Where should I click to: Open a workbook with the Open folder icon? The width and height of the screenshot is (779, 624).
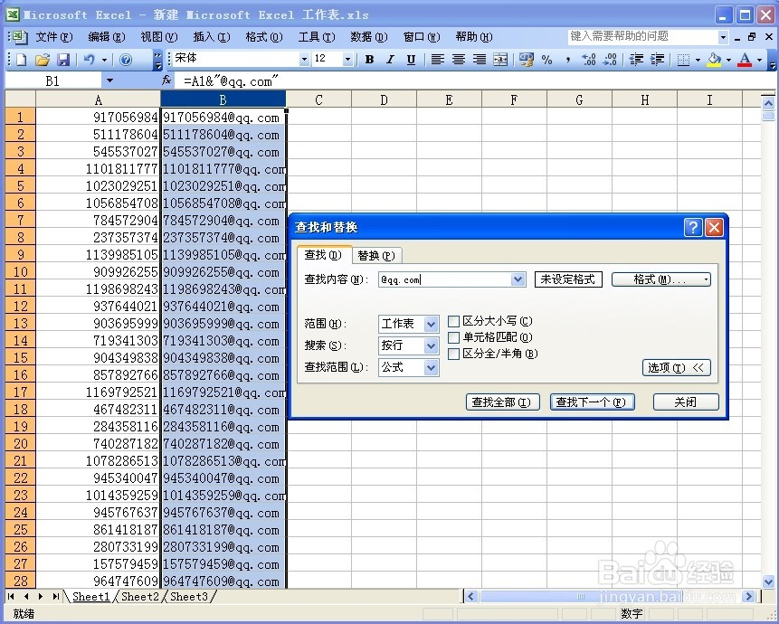coord(42,59)
